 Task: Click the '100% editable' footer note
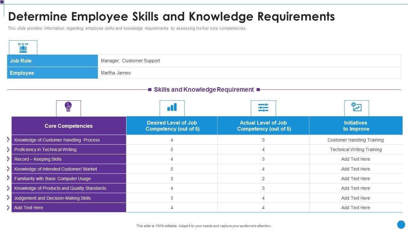point(204,226)
